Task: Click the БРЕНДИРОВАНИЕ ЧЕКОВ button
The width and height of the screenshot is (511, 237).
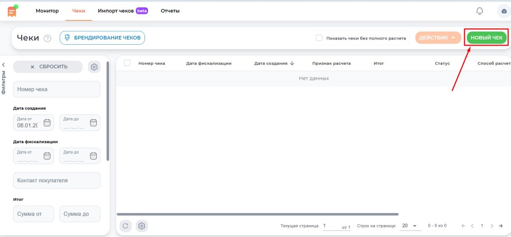Action: 102,38
